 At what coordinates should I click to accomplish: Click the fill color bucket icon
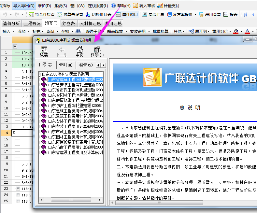[236, 31]
